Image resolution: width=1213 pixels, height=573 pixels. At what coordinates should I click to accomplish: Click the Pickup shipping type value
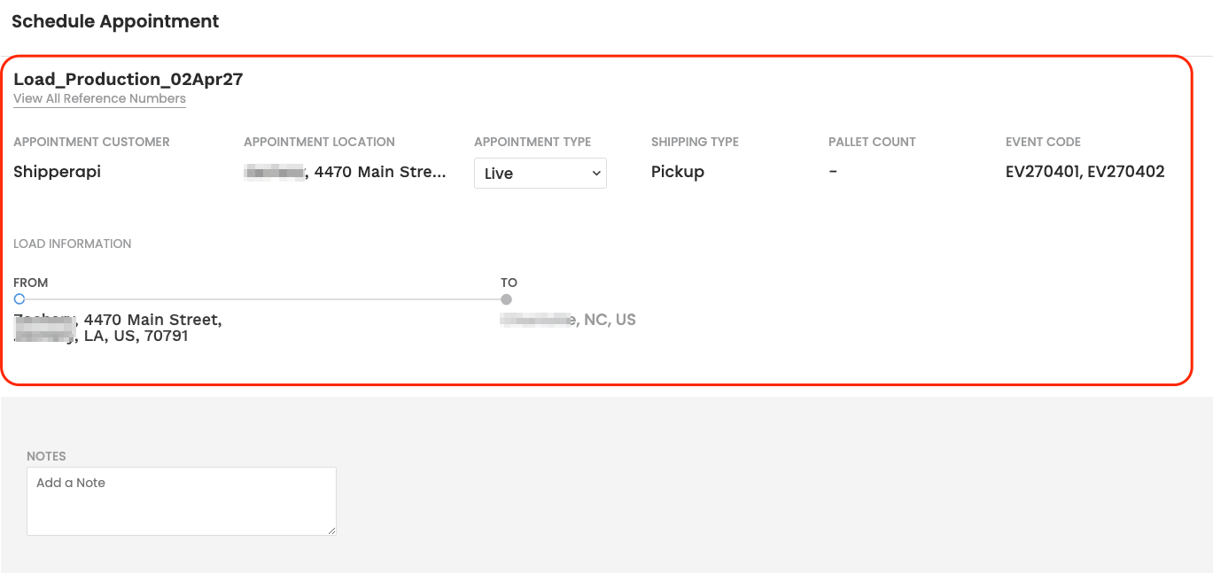tap(677, 172)
